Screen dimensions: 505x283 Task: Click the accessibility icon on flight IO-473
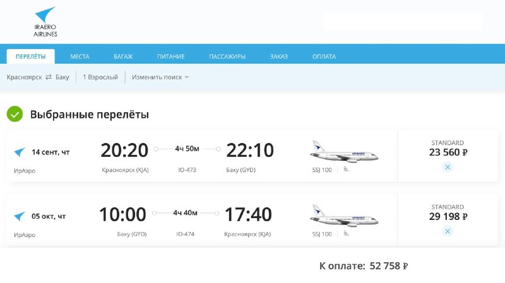(x=346, y=169)
